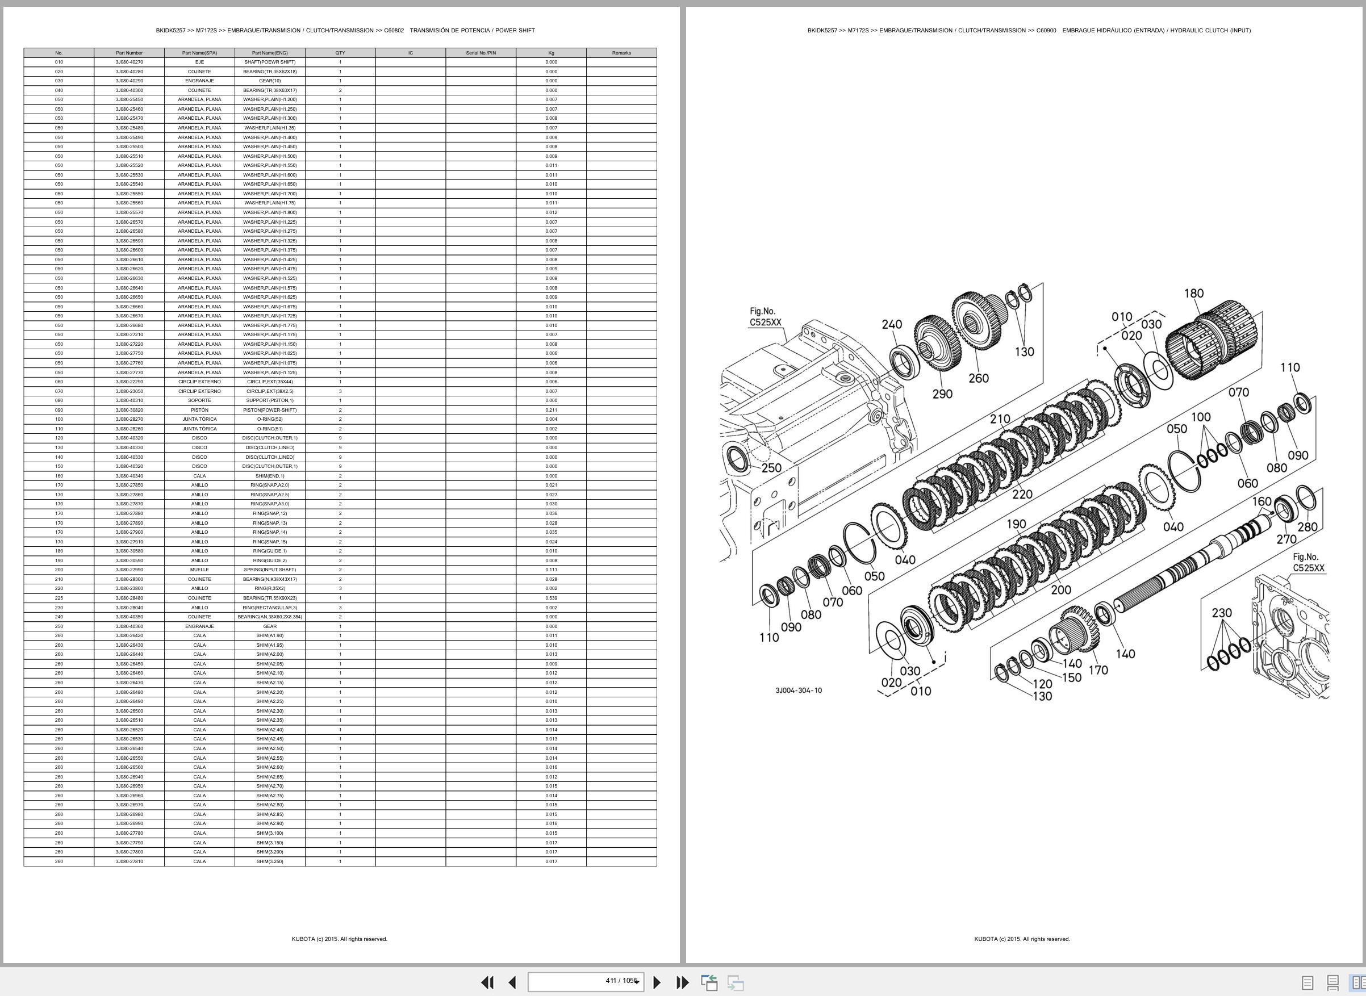
Task: Click part number 3J080-27850
Action: (x=129, y=485)
